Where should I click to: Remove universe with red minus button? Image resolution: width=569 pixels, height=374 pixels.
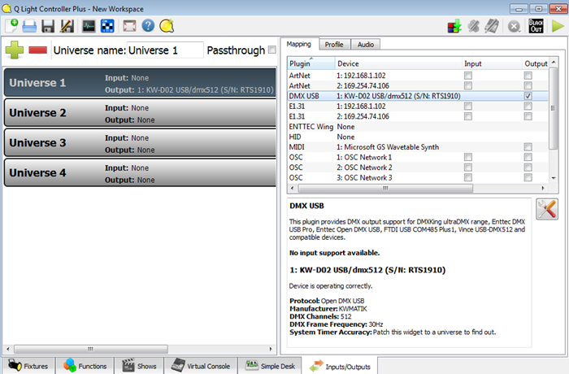[37, 50]
